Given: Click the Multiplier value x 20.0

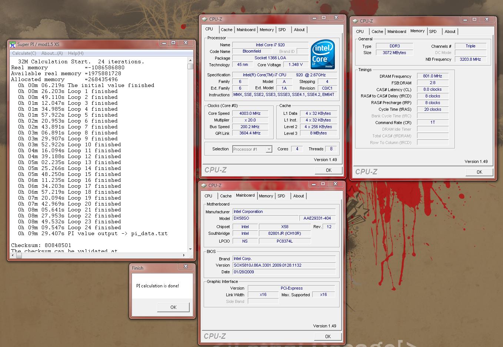Looking at the screenshot, I should [x=250, y=120].
